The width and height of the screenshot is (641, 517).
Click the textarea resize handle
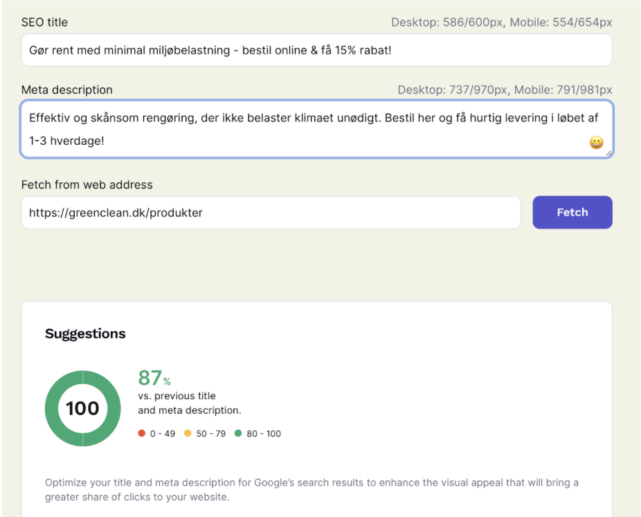(607, 154)
